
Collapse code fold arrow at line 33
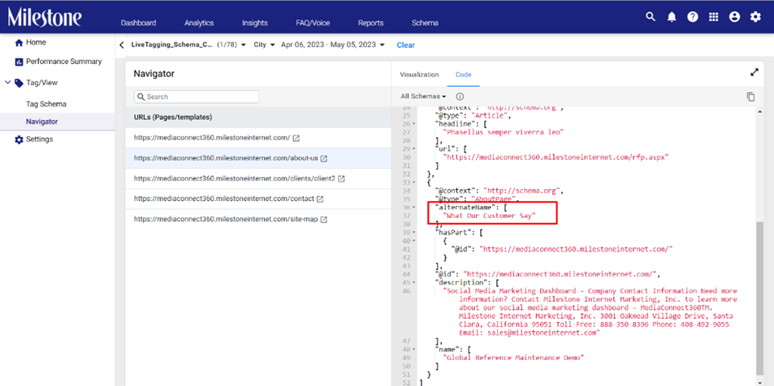pyautogui.click(x=413, y=182)
